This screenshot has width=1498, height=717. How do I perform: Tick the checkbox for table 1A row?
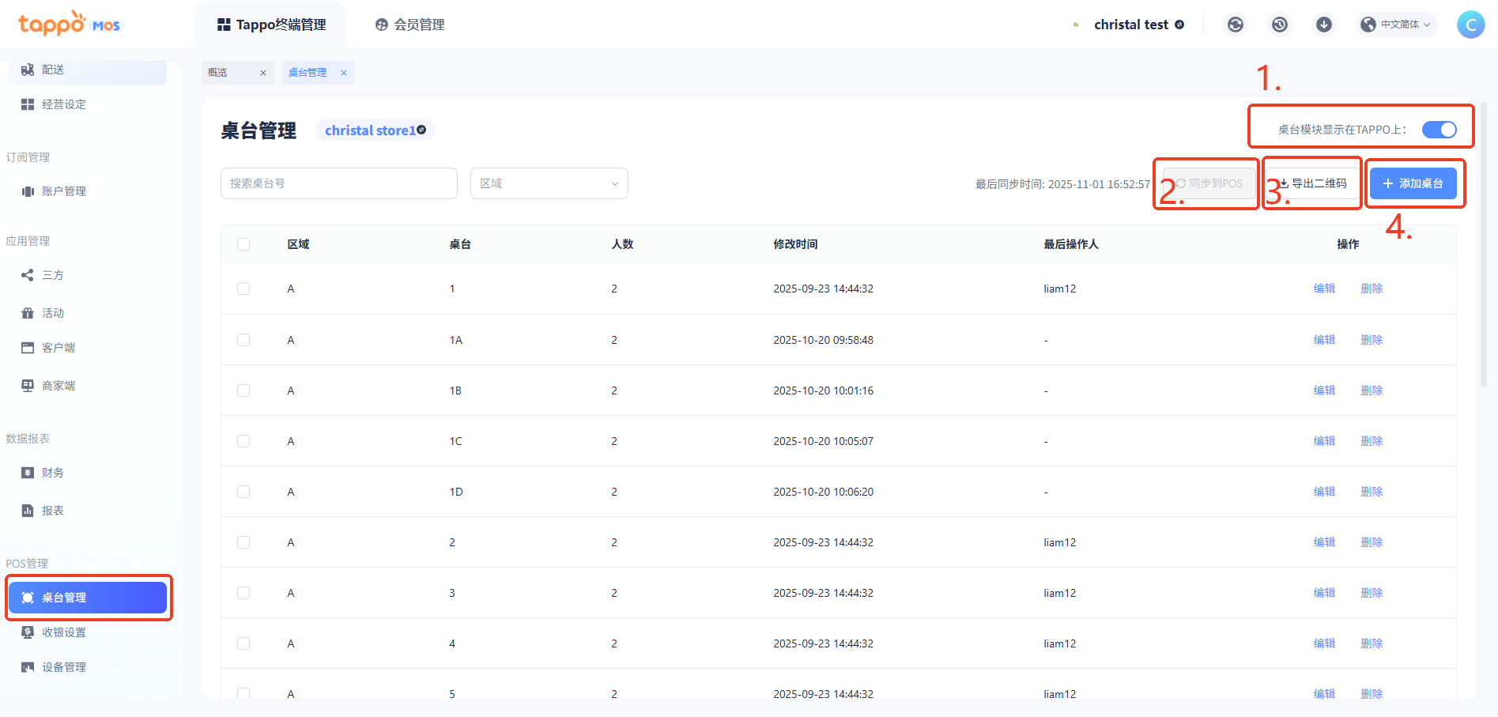[243, 340]
